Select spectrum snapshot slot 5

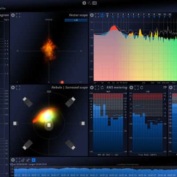(x=134, y=15)
